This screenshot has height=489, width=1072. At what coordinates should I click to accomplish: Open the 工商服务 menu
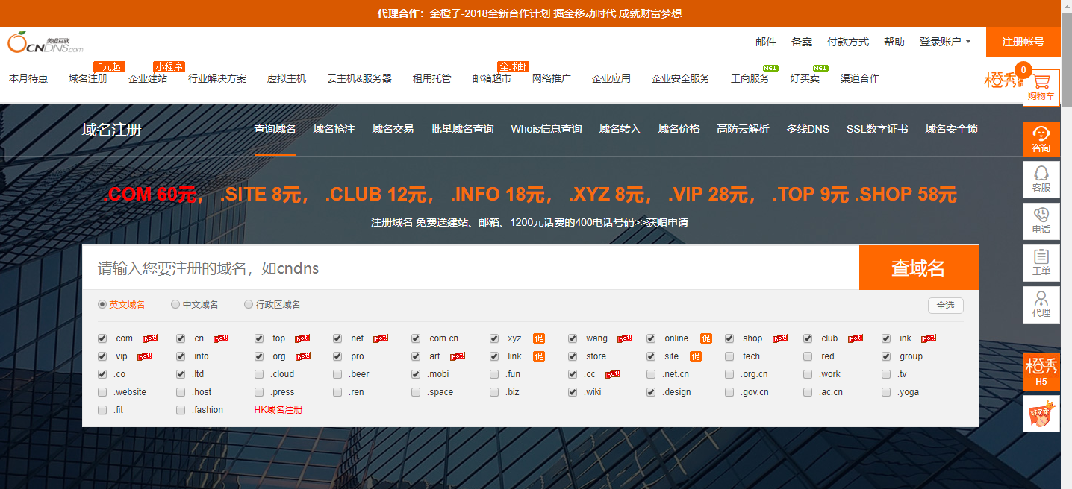[x=750, y=78]
